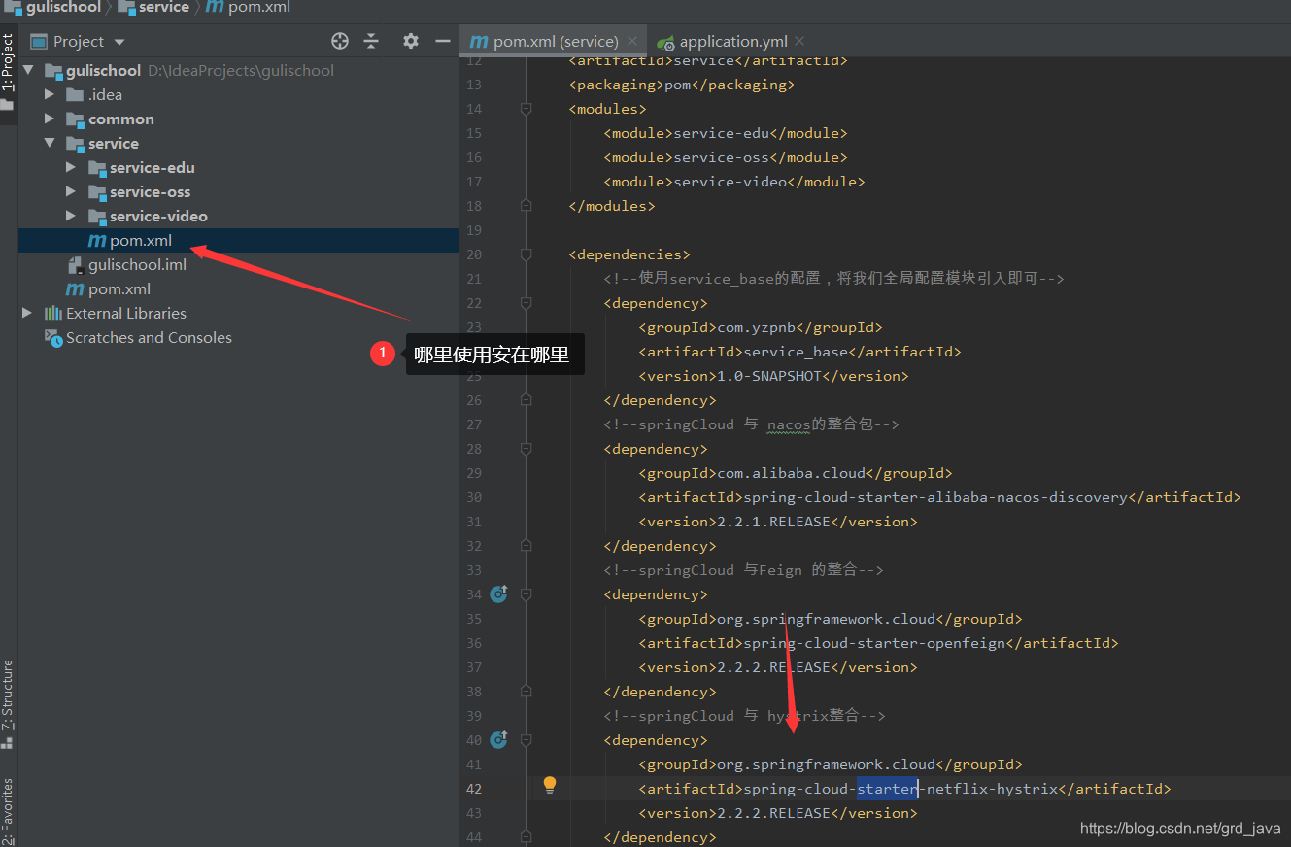
Task: Select the pom.xml (service) editor tab
Action: tap(555, 41)
